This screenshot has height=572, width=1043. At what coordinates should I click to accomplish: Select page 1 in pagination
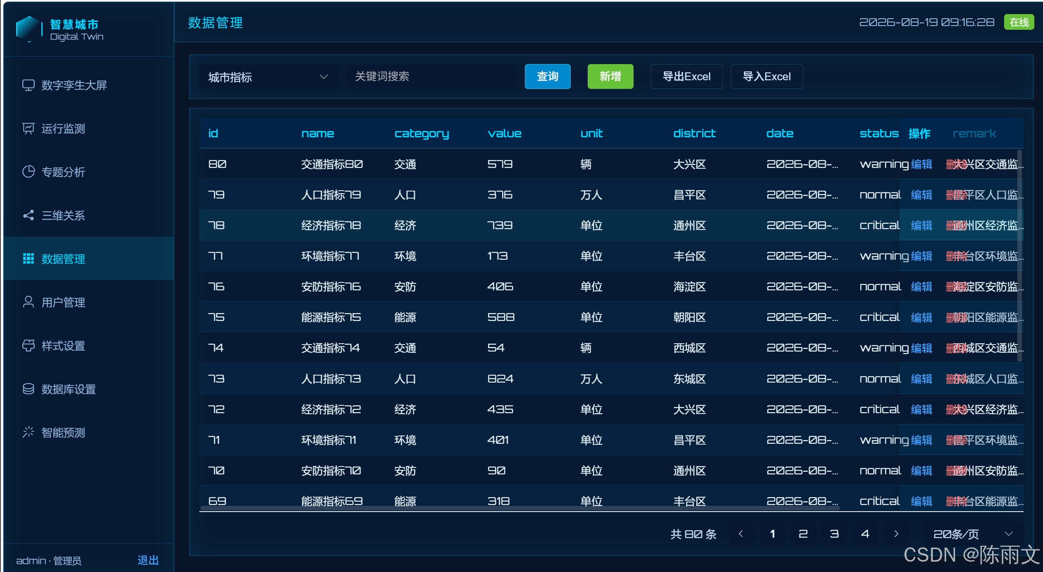point(772,534)
